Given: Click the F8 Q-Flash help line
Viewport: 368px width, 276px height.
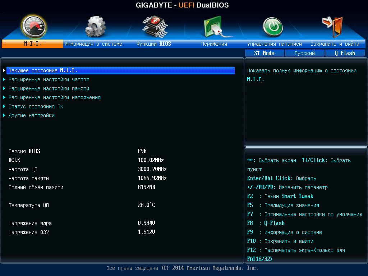Looking at the screenshot, I should click(266, 223).
